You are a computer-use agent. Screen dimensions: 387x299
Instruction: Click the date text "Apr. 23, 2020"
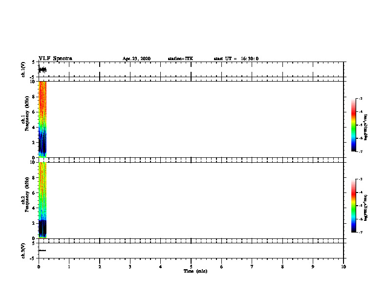(x=136, y=59)
